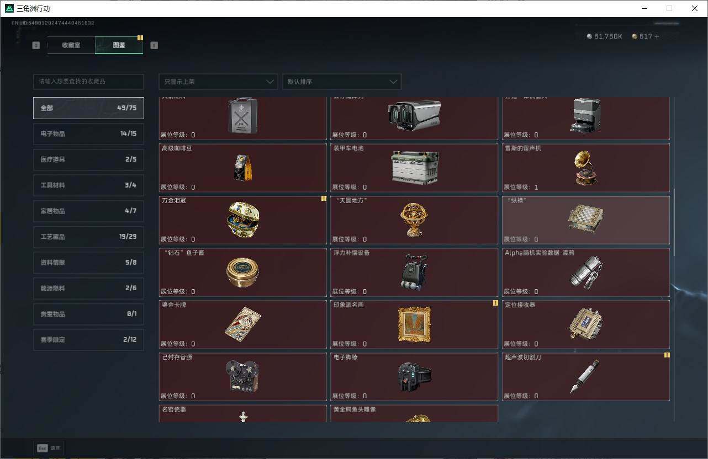Open the 印象派名画 framed painting item
This screenshot has height=459, width=708.
tap(414, 324)
